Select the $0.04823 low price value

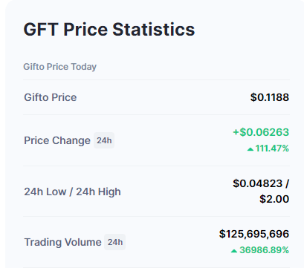258,183
